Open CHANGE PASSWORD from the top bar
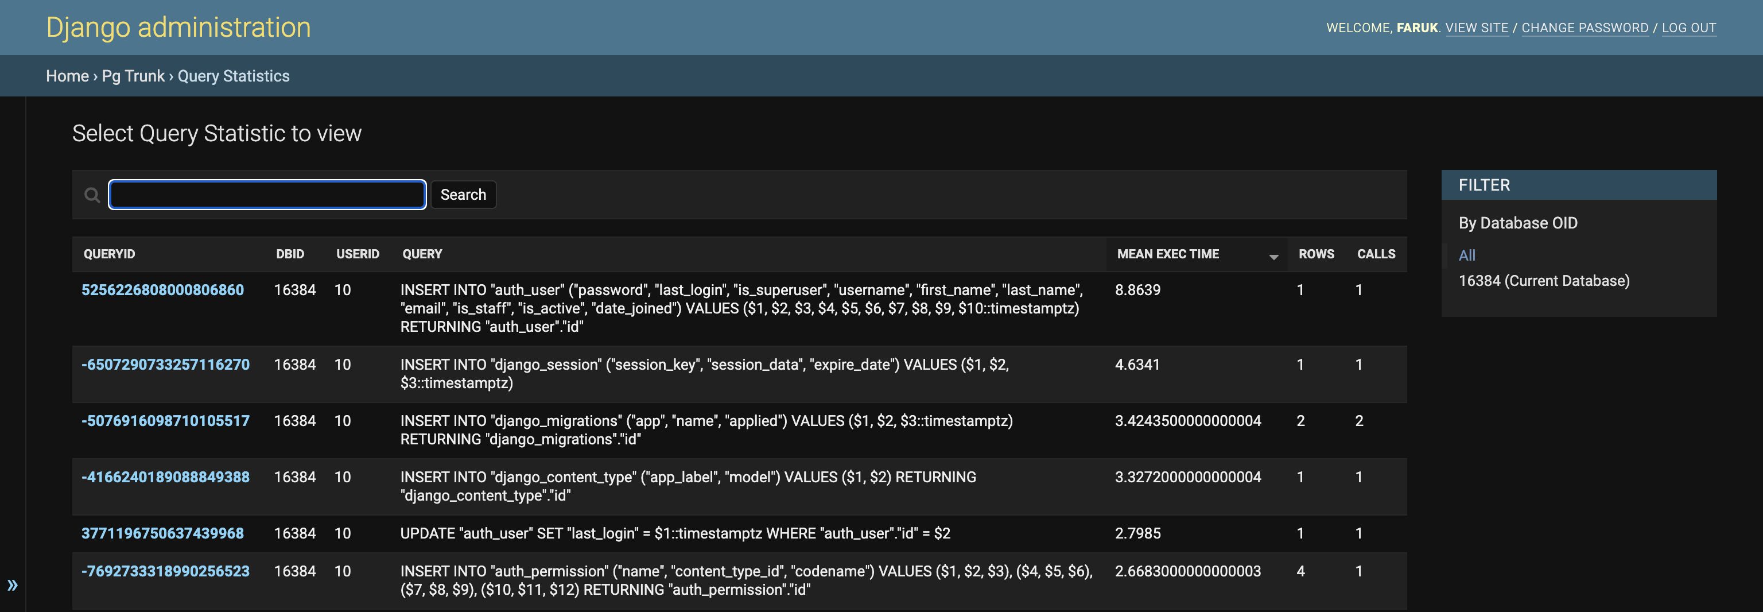The height and width of the screenshot is (612, 1763). [1586, 28]
